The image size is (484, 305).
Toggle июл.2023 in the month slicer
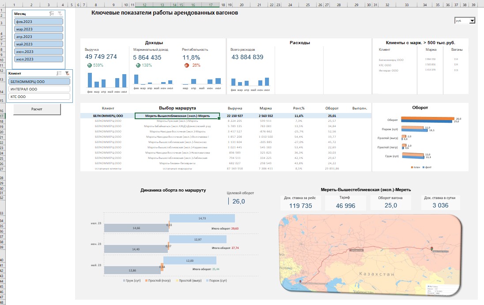(x=38, y=59)
